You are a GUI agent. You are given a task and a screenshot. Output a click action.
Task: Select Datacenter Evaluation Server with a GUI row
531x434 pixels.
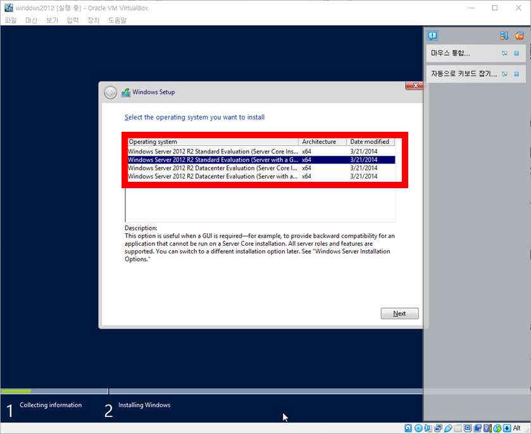pyautogui.click(x=261, y=176)
